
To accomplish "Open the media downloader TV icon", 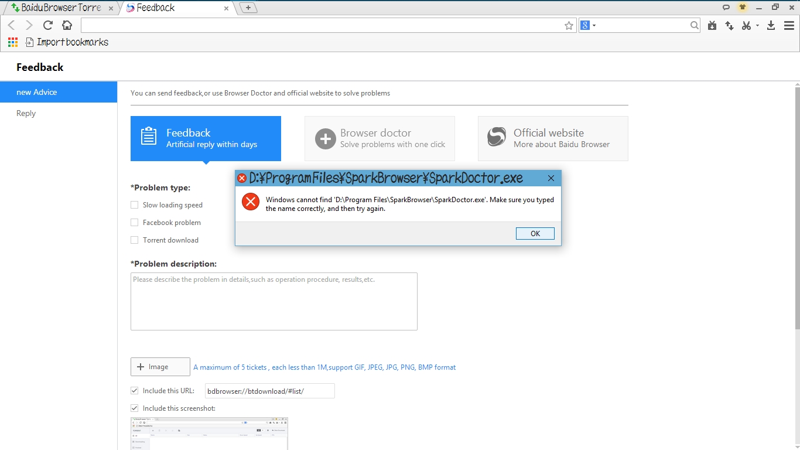I will 712,25.
